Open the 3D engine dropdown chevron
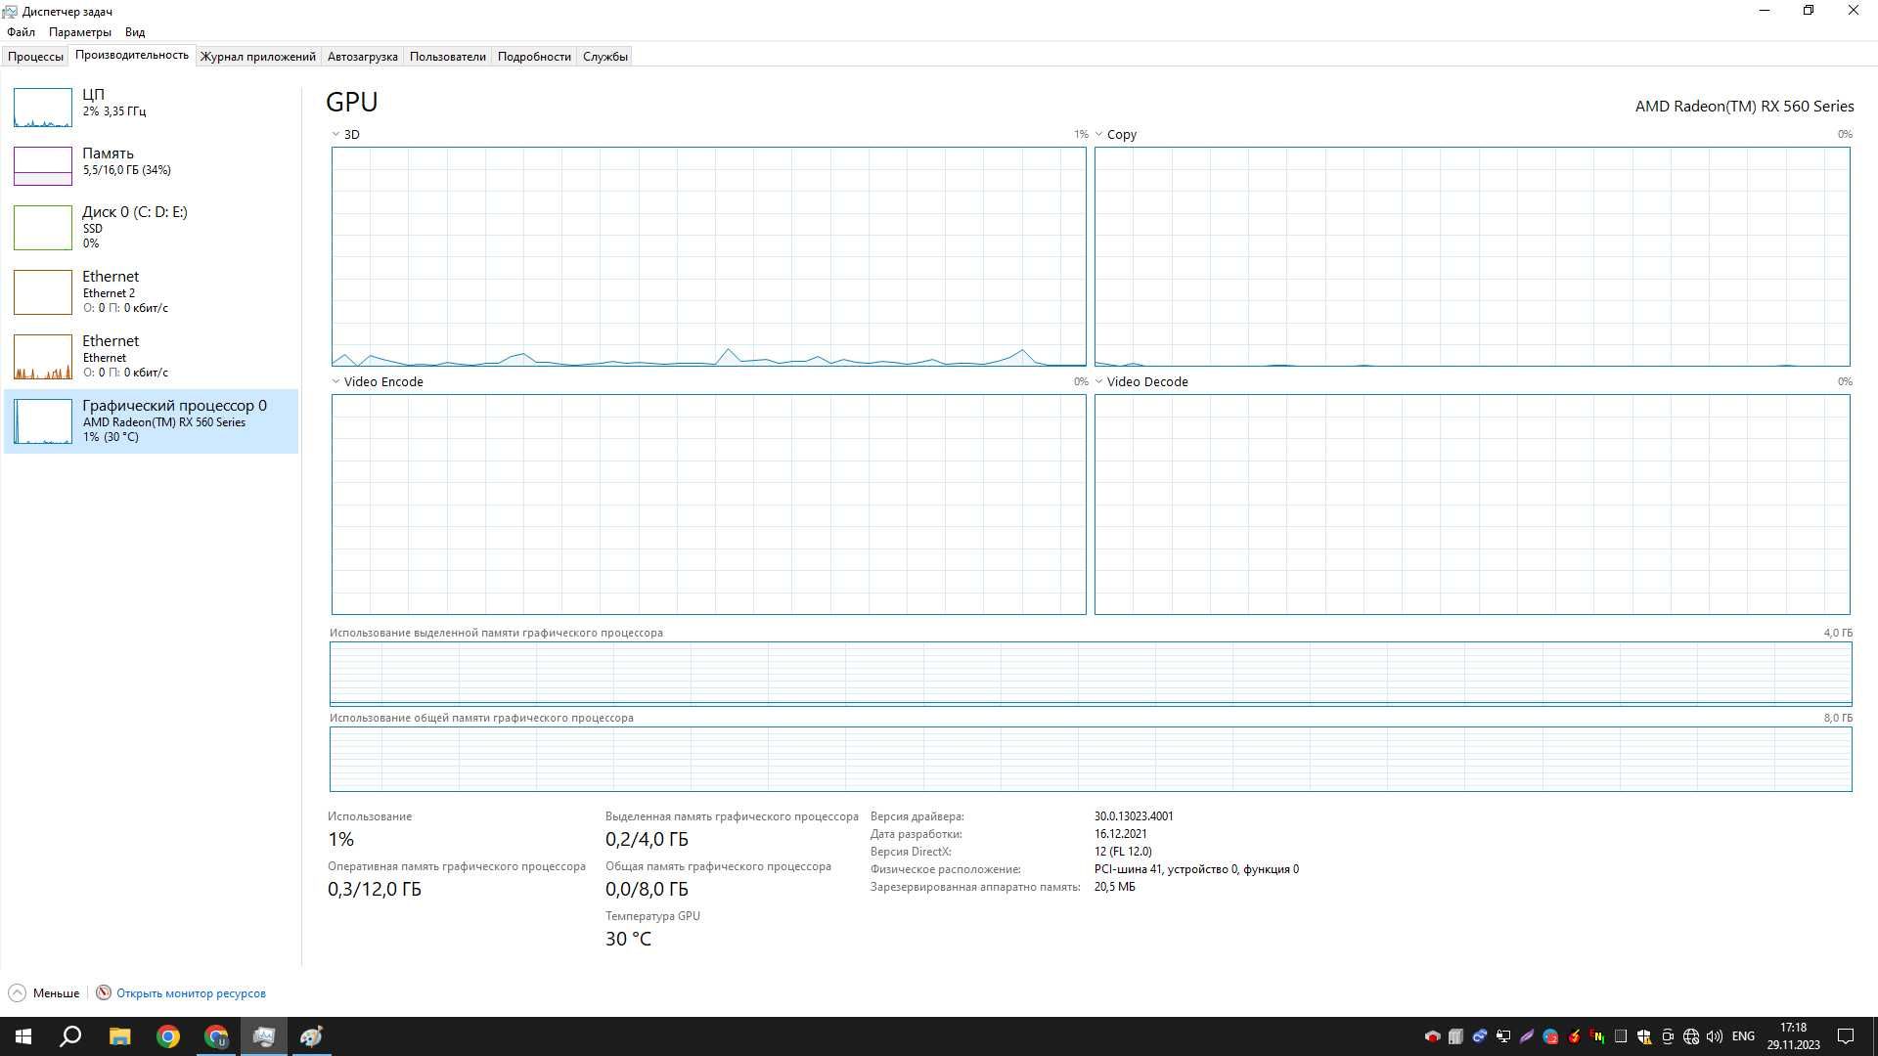 tap(335, 135)
